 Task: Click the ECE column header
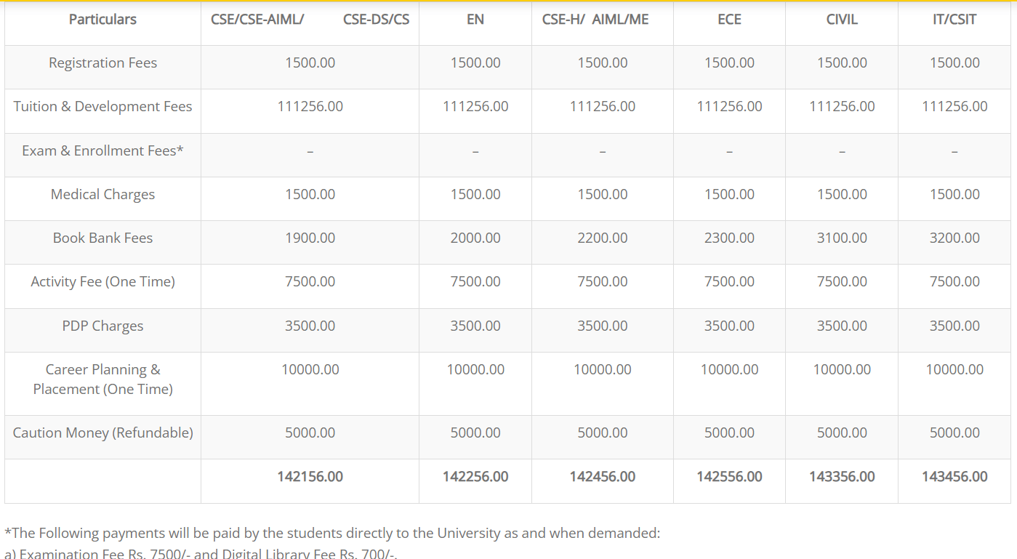pyautogui.click(x=729, y=20)
